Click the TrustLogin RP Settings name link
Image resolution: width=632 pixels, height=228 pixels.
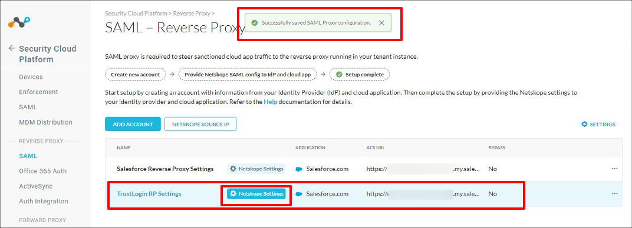[x=149, y=193]
